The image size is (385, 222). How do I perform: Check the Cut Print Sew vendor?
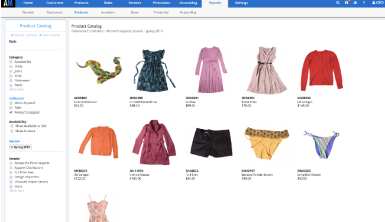point(11,172)
